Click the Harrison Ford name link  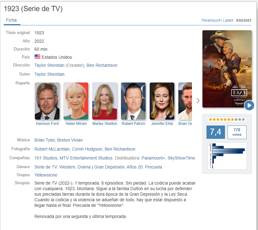coord(48,124)
